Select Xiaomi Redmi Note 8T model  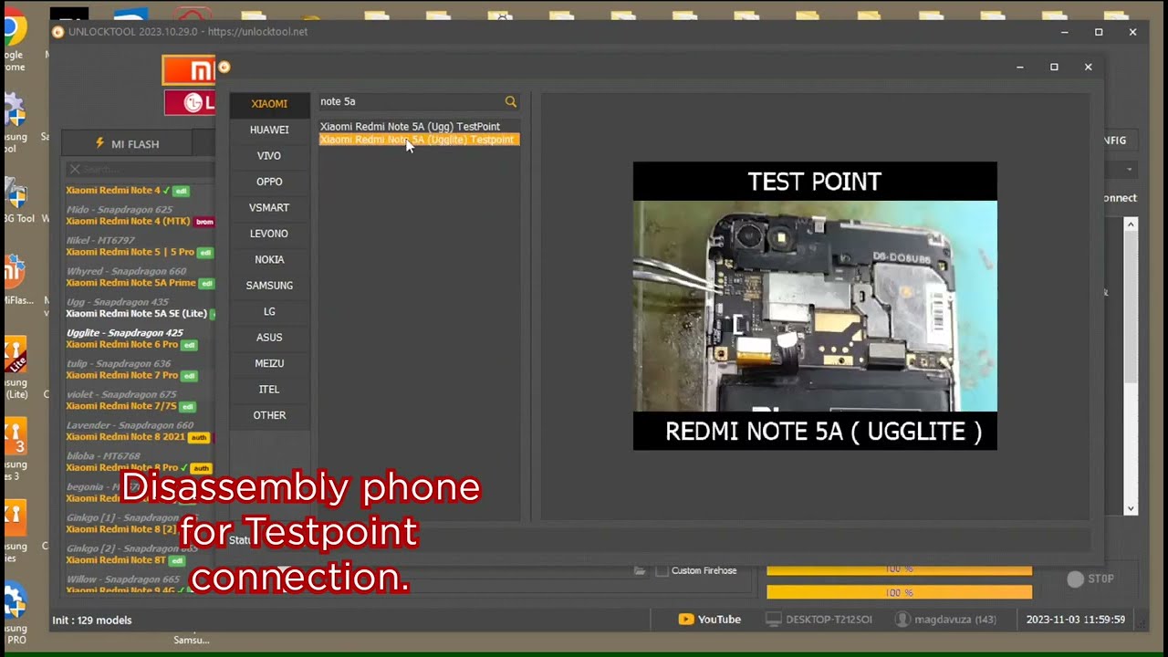coord(116,560)
